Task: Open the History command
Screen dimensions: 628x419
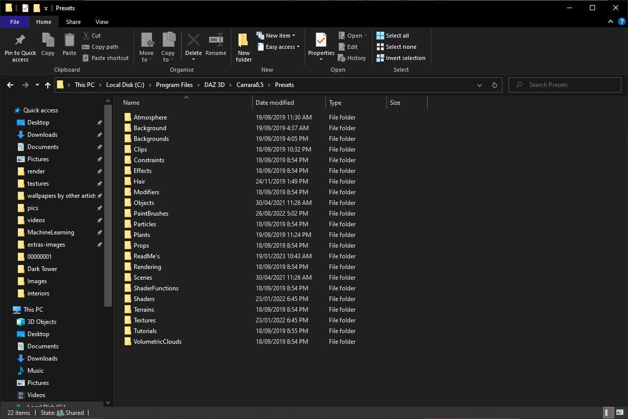Action: 352,58
